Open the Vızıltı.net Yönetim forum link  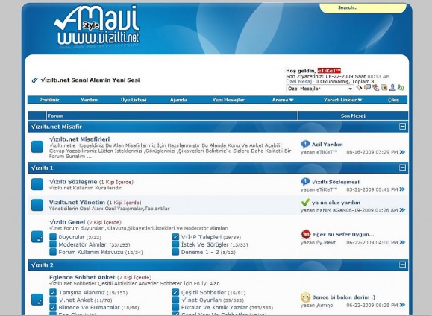(77, 202)
